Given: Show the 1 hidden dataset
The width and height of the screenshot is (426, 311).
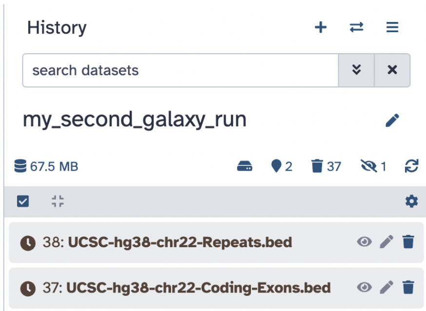Looking at the screenshot, I should [373, 167].
